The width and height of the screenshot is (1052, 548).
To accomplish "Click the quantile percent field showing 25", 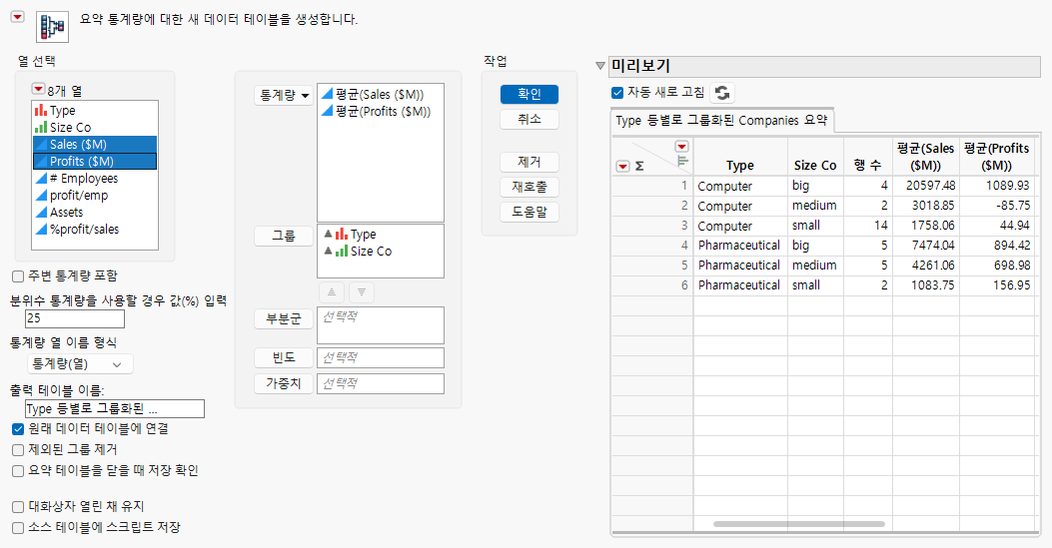I will [x=75, y=318].
